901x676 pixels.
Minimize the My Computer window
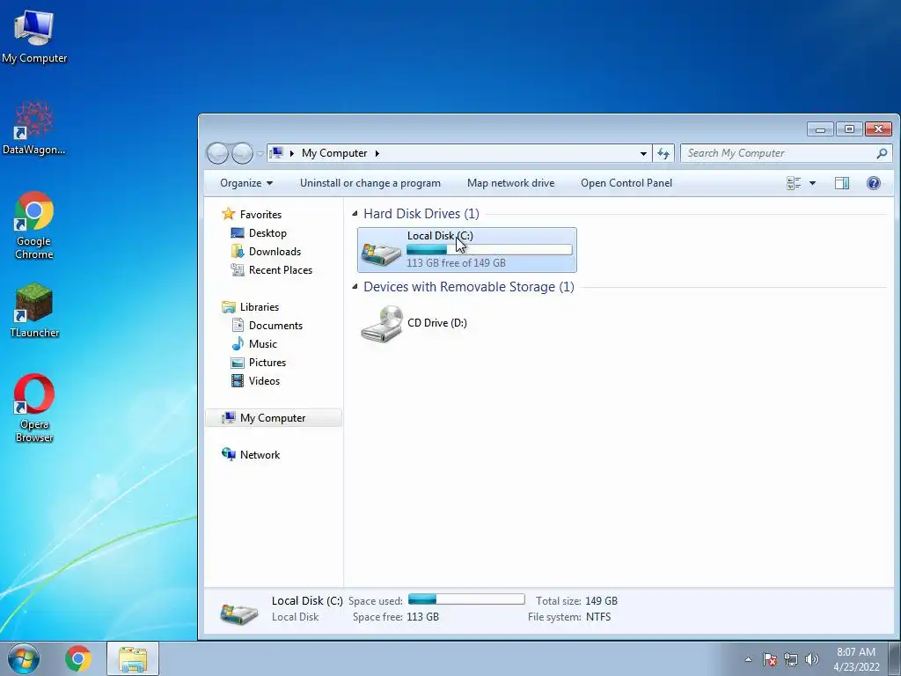820,129
